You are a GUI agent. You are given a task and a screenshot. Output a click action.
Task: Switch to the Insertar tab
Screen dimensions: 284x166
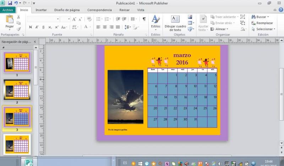coord(41,10)
